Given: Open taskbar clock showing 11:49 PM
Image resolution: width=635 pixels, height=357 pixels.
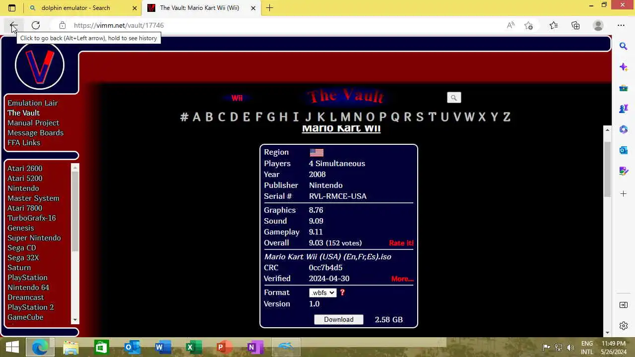Looking at the screenshot, I should point(614,347).
